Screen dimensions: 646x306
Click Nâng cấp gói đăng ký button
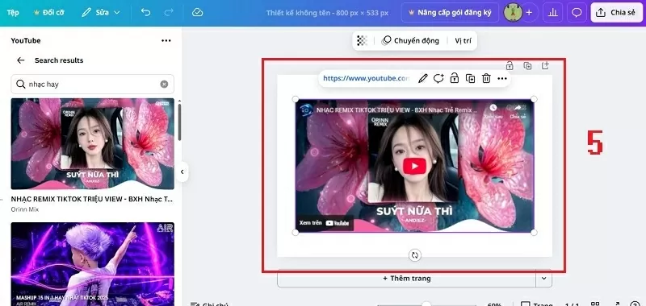[x=450, y=12]
